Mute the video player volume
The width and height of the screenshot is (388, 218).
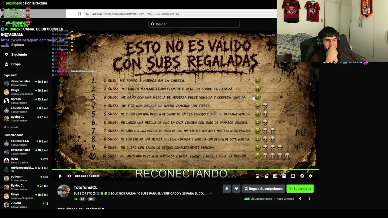click(69, 176)
